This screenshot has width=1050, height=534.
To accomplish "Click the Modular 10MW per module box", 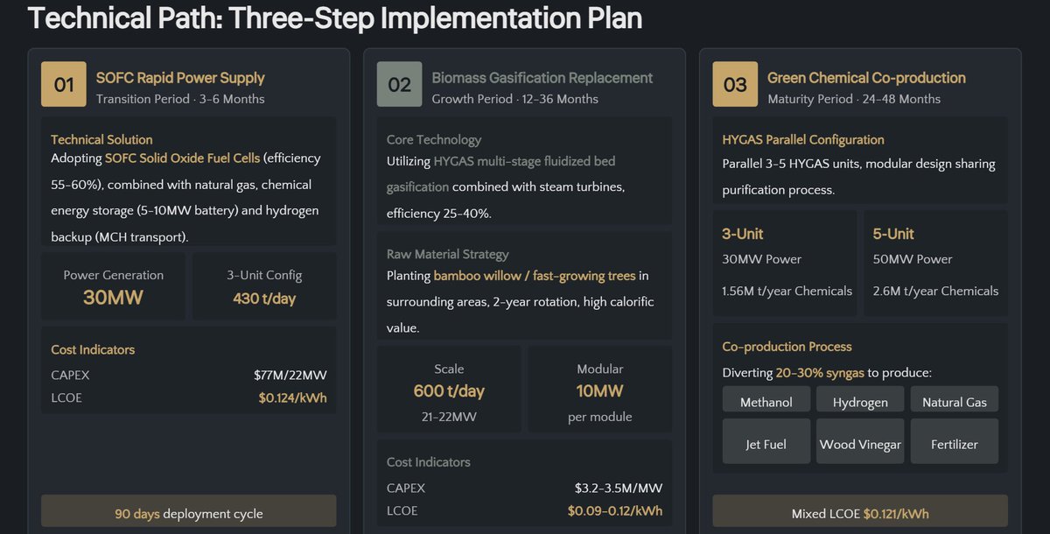I will (x=600, y=390).
